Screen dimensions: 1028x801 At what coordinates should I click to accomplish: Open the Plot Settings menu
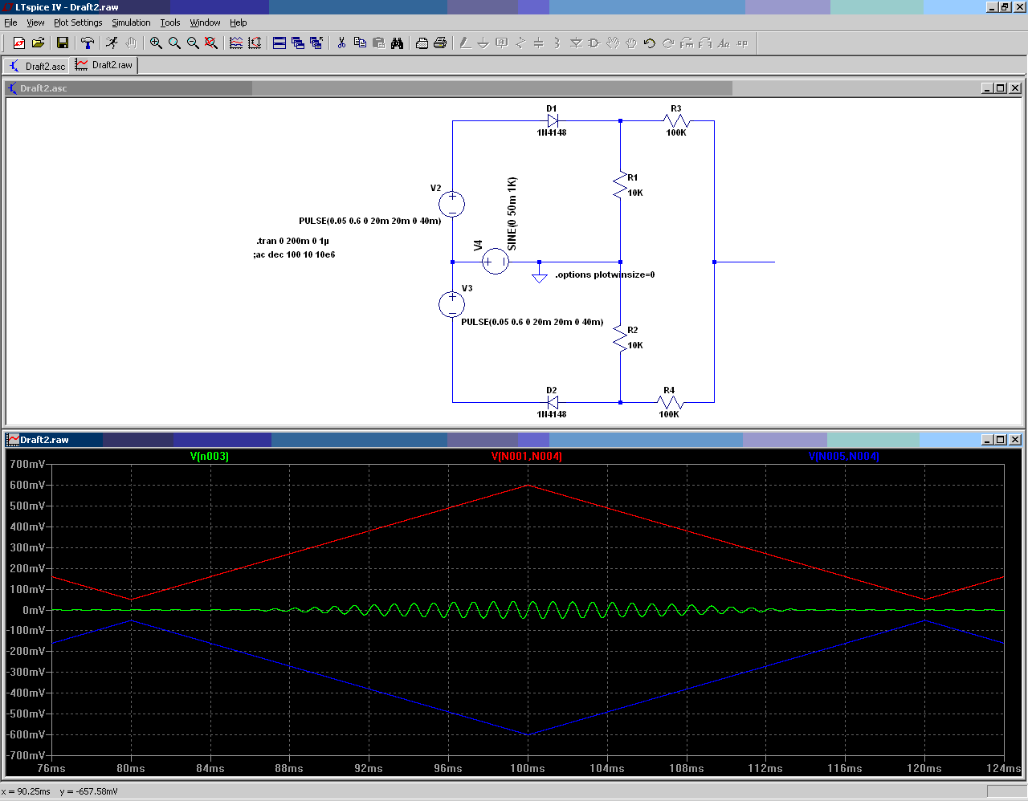(x=78, y=22)
